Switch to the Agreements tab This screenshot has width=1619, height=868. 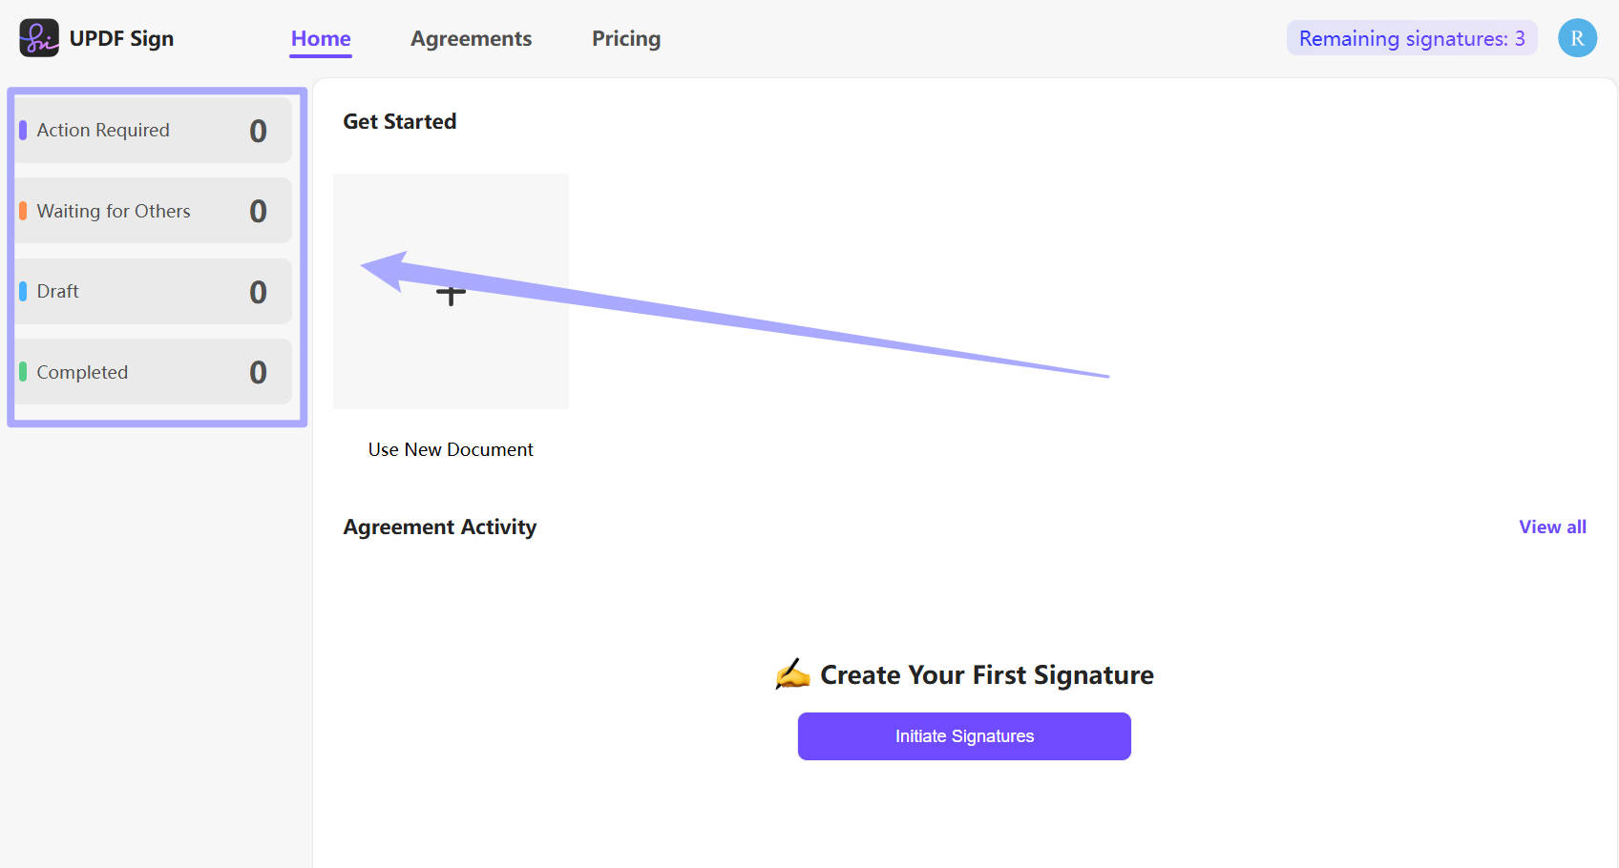(471, 38)
